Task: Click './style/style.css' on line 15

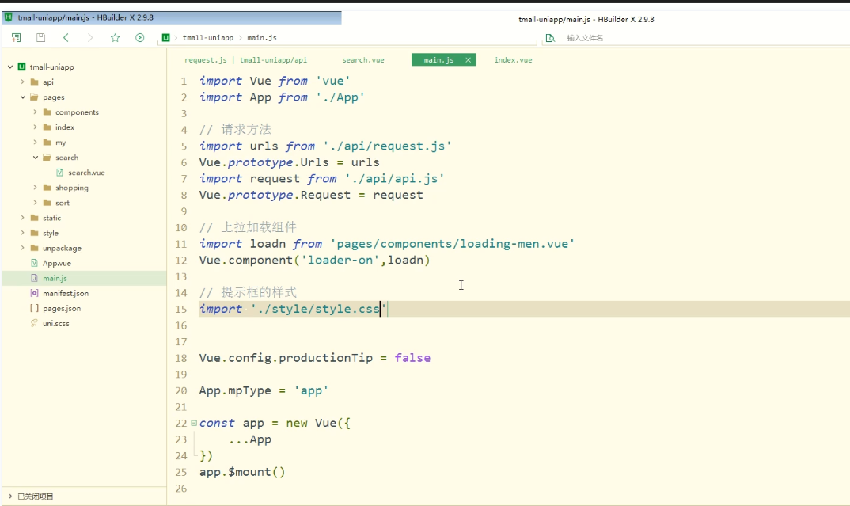Action: pos(318,309)
